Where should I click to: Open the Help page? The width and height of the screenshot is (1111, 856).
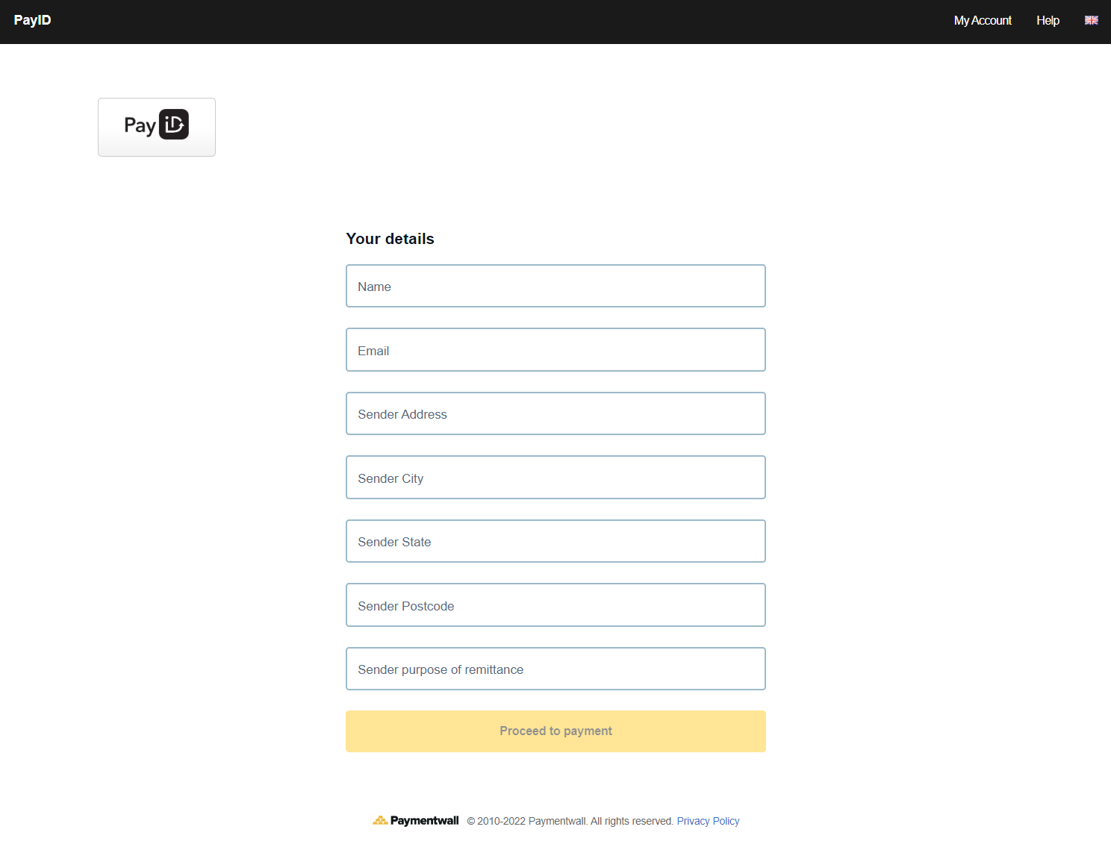tap(1048, 20)
